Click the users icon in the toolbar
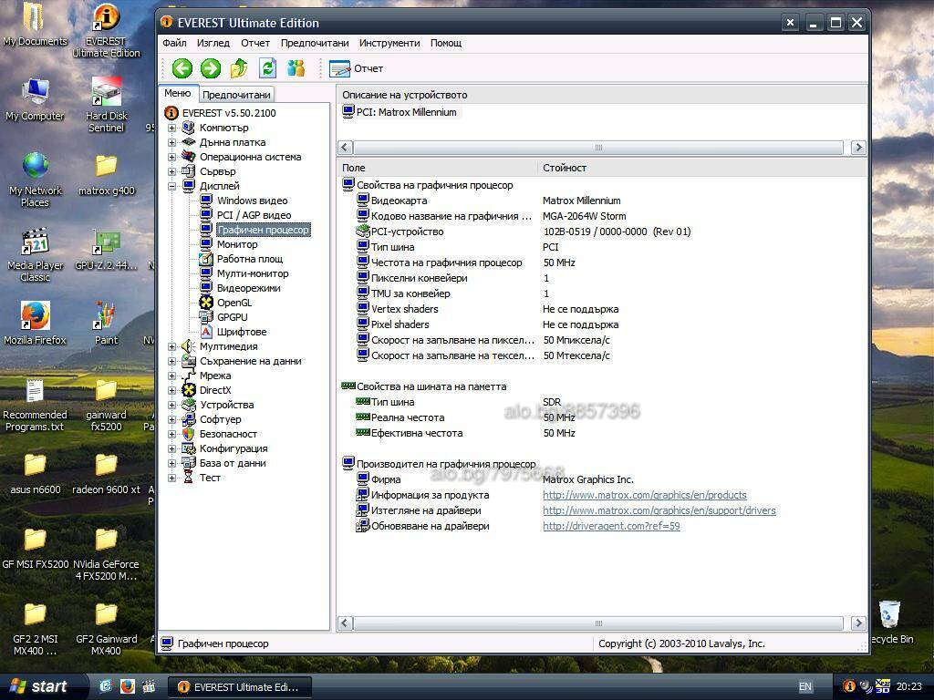 (296, 68)
